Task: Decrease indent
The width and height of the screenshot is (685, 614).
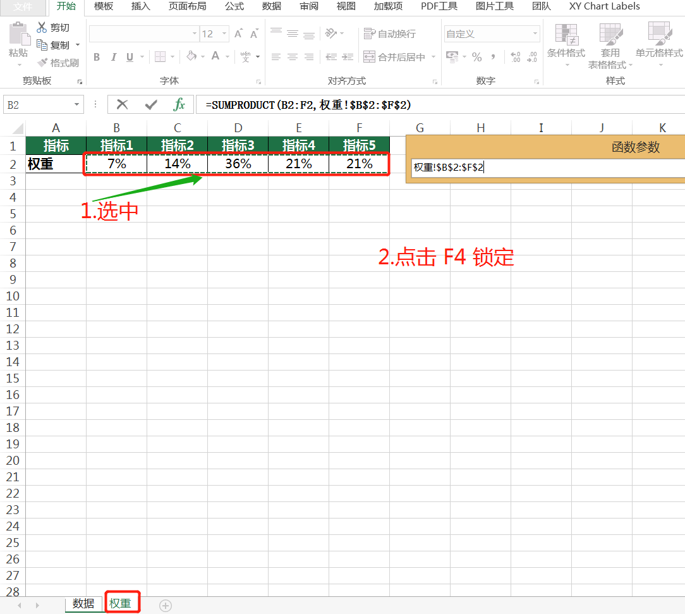Action: [x=331, y=57]
